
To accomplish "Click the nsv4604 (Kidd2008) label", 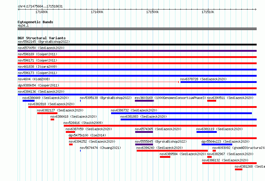I will point(34,79).
